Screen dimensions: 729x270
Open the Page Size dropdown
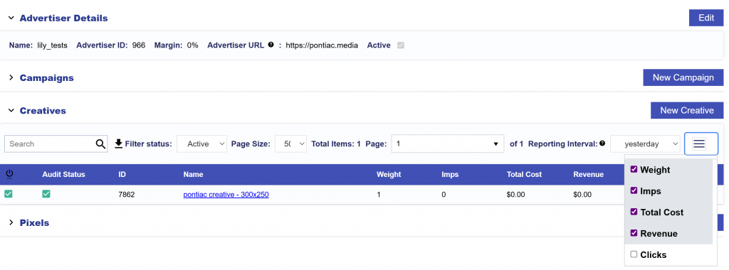(x=291, y=144)
